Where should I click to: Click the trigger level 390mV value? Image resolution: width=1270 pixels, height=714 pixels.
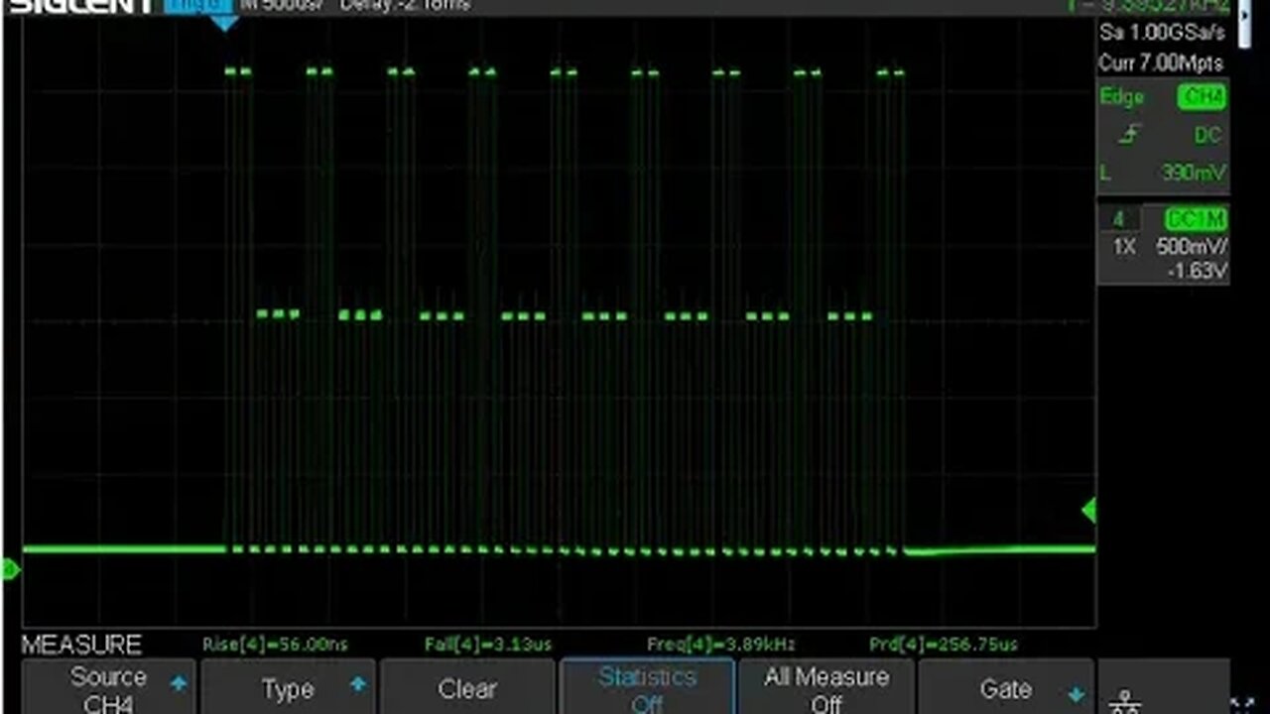(1194, 173)
